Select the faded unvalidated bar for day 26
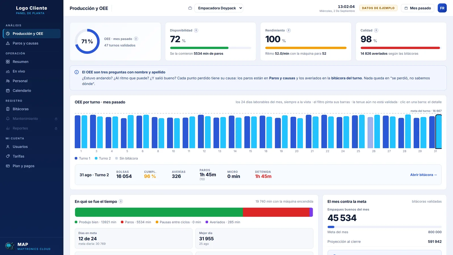 click(370, 133)
